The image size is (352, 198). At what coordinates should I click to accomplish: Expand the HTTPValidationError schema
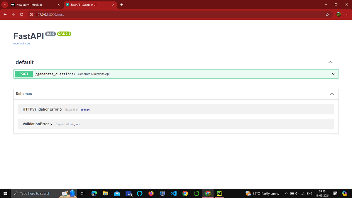click(x=41, y=109)
